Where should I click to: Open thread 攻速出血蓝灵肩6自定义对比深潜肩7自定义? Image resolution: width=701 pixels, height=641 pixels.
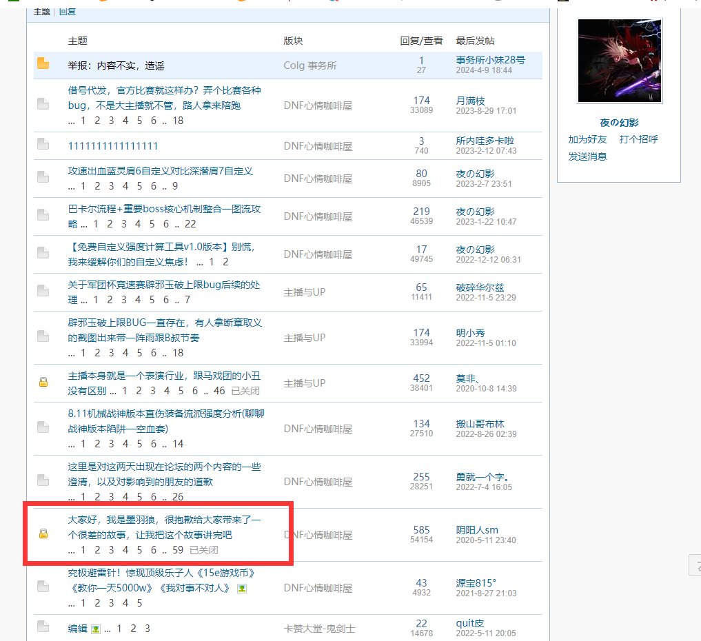161,171
